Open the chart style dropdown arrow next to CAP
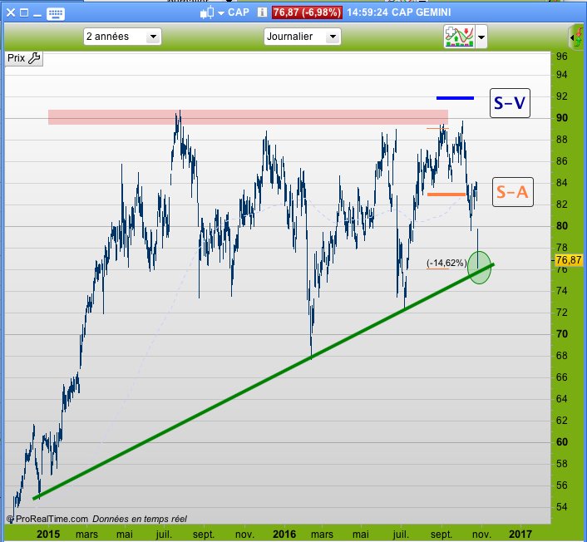This screenshot has height=542, width=587. click(x=221, y=13)
